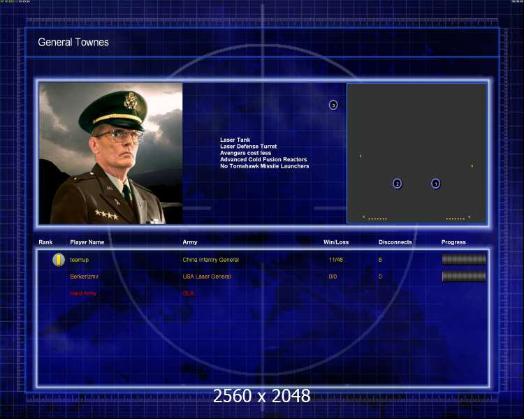Click "China Infantry General" army text
524x419 pixels.
coord(210,260)
